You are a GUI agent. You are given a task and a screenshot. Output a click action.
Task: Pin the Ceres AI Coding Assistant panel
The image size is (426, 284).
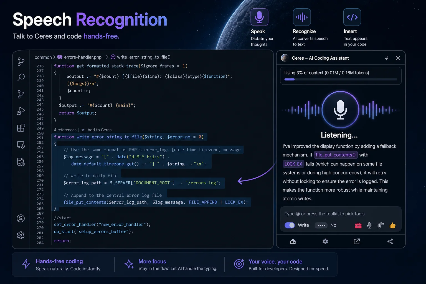click(x=386, y=58)
